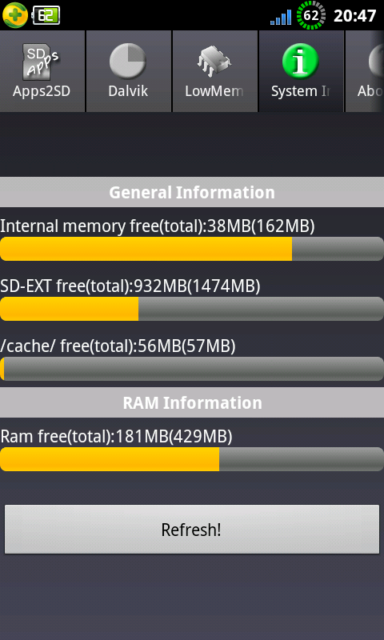The height and width of the screenshot is (640, 384).
Task: Tap the RAM Information header
Action: [192, 402]
